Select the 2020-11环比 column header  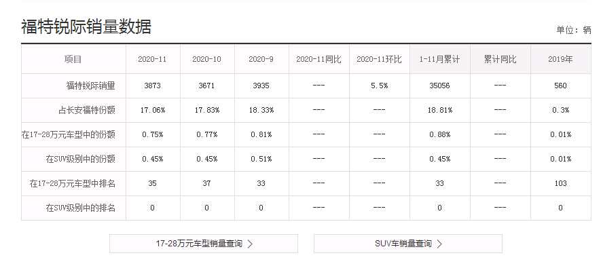[380, 60]
